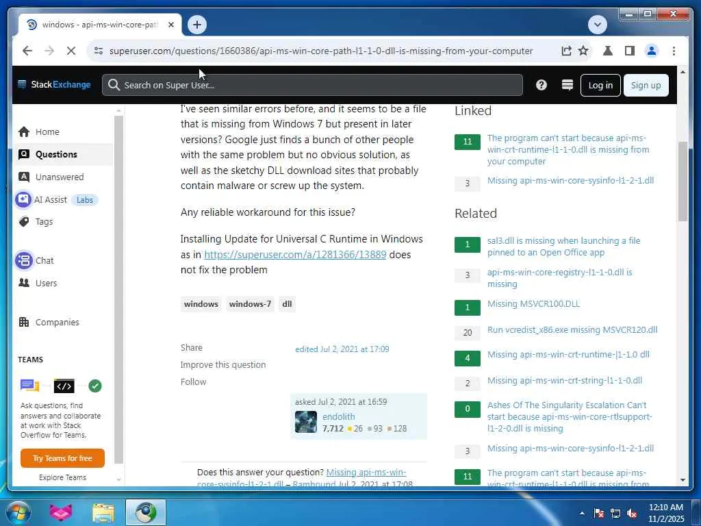Stop loading the page
The image size is (701, 526).
point(71,51)
